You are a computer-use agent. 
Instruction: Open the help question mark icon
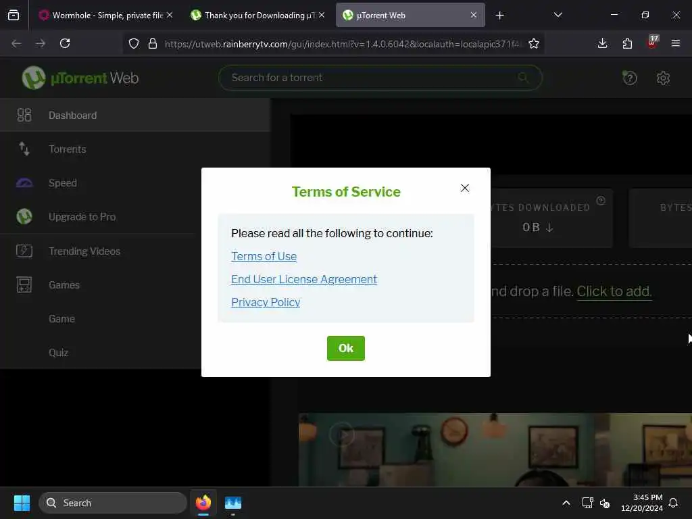[x=629, y=78]
